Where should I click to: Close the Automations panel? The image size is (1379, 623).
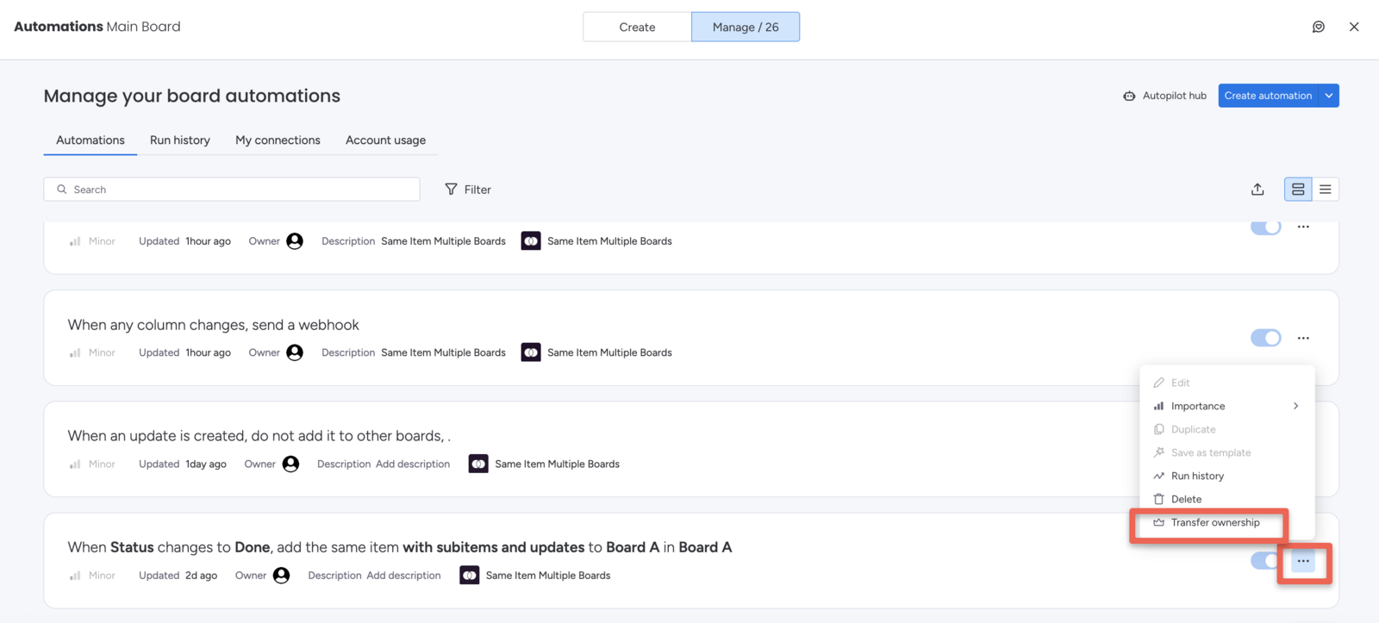click(x=1354, y=27)
